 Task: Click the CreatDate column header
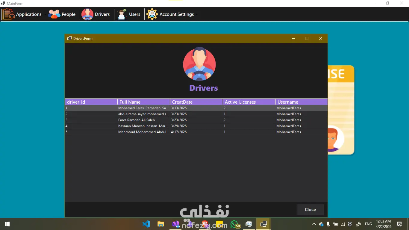click(196, 102)
